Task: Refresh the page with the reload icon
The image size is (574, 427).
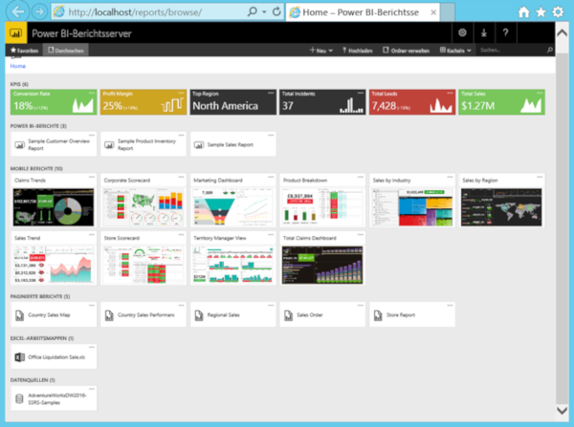Action: coord(276,12)
